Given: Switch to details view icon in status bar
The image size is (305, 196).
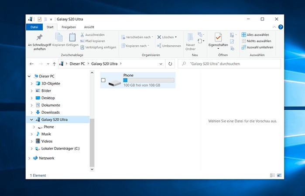Looking at the screenshot, I should (x=273, y=176).
